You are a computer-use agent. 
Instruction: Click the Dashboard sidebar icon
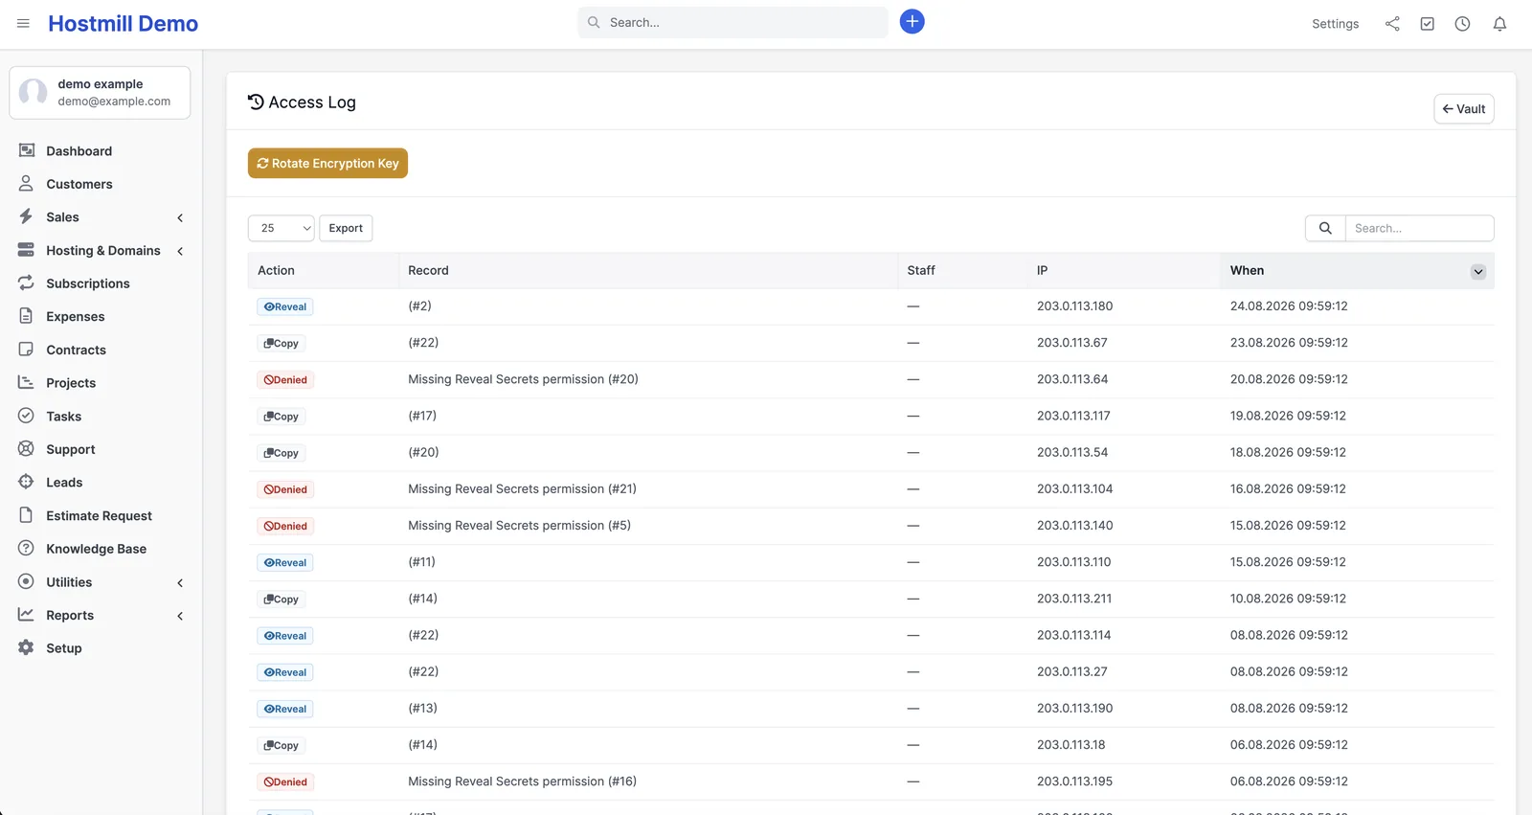point(27,150)
